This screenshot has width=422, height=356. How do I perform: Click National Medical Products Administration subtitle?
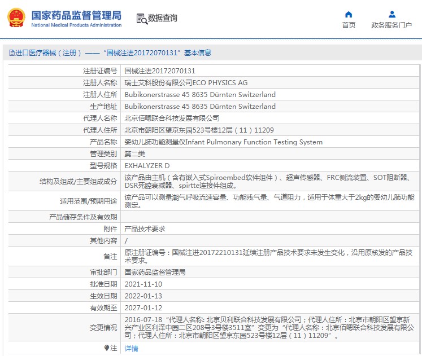tap(76, 25)
